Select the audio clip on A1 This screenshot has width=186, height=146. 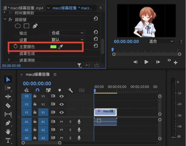[x=106, y=122]
